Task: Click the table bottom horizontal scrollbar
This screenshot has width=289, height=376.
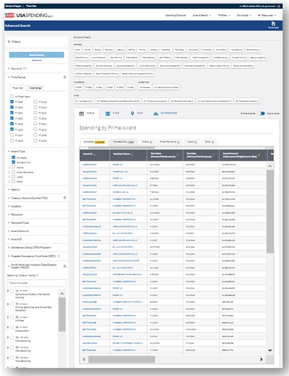Action: pos(121,359)
